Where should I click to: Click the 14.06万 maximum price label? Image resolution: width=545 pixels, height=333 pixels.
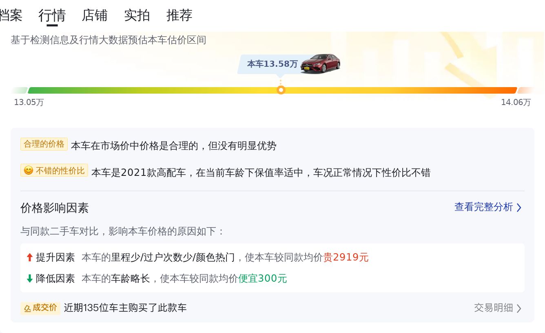516,102
